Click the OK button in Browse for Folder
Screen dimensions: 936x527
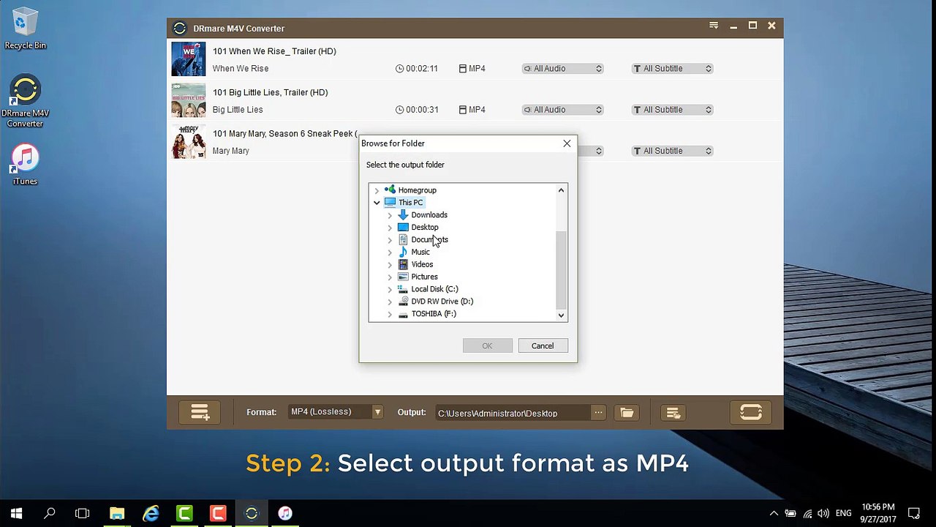[487, 346]
